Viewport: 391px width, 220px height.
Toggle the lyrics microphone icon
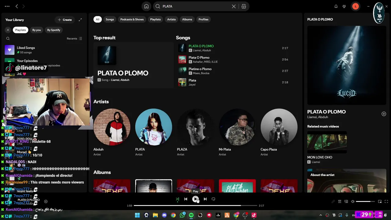click(333, 202)
